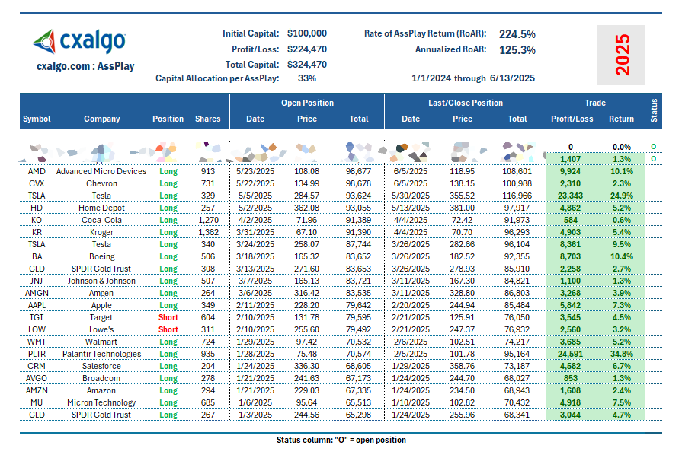This screenshot has width=682, height=458.
Task: Click the 1,362 shares cell
Action: [208, 232]
